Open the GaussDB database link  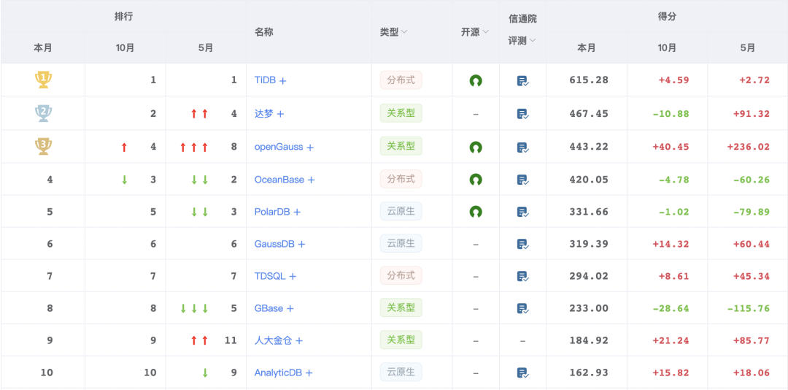(275, 244)
